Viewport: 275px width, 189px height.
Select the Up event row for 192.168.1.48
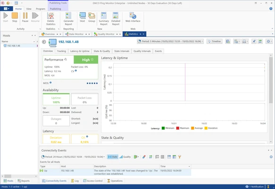pos(115,172)
